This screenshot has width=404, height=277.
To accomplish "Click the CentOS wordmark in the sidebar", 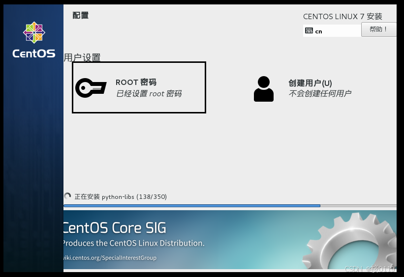I will click(x=34, y=54).
